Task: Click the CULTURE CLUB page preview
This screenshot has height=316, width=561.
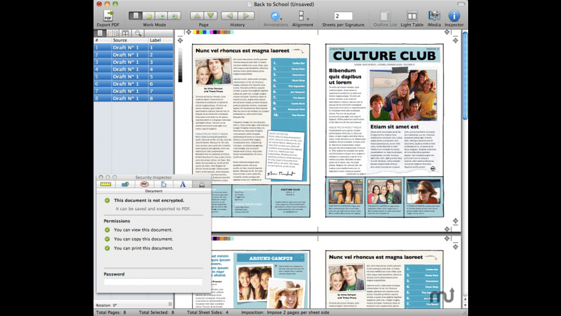Action: pyautogui.click(x=384, y=131)
